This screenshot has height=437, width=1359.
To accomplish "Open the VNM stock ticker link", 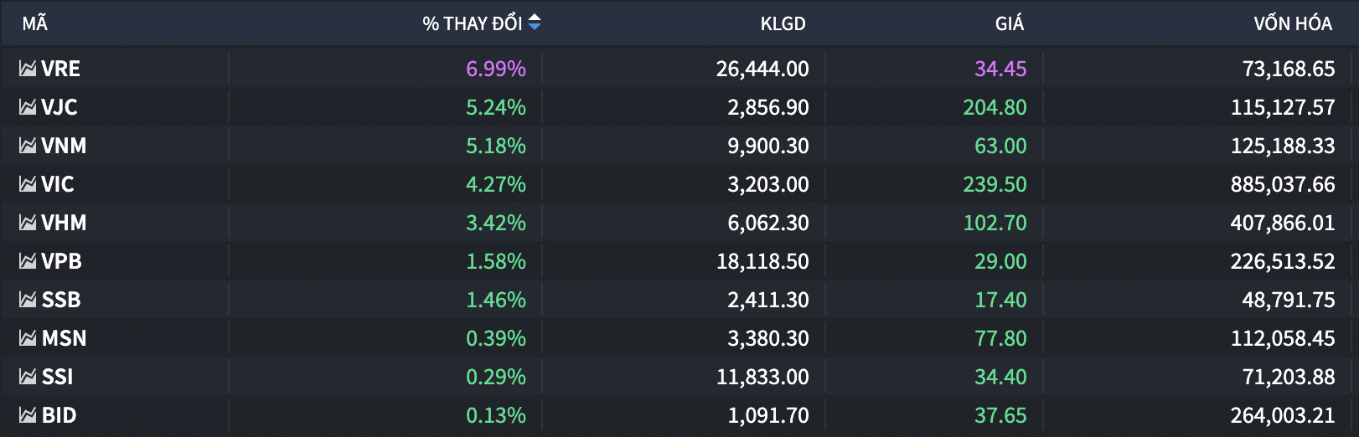I will [64, 146].
